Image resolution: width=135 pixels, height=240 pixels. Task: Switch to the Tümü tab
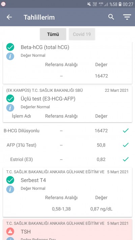53,34
